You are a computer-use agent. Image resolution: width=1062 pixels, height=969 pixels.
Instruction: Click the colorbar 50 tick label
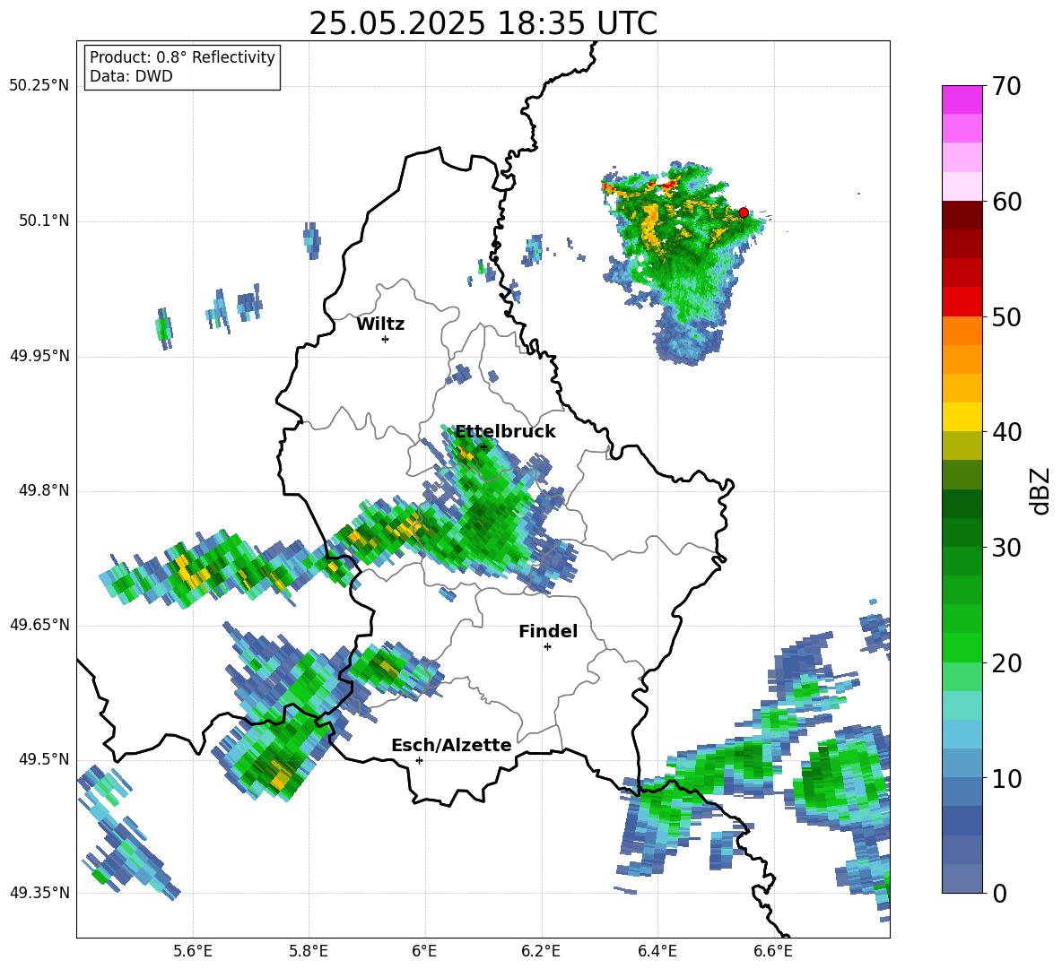pyautogui.click(x=1006, y=316)
